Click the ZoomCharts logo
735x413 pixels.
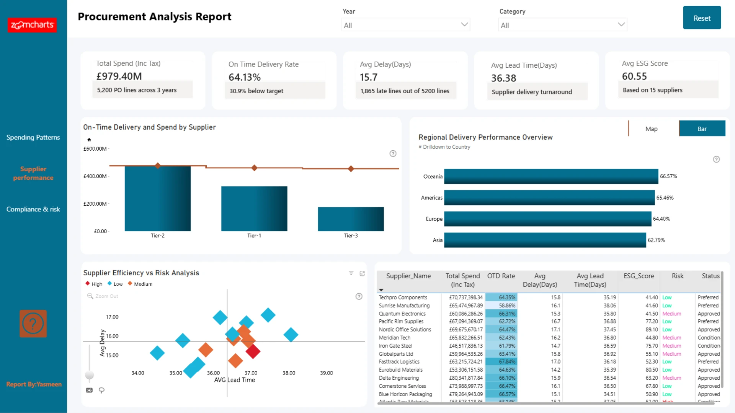[32, 25]
